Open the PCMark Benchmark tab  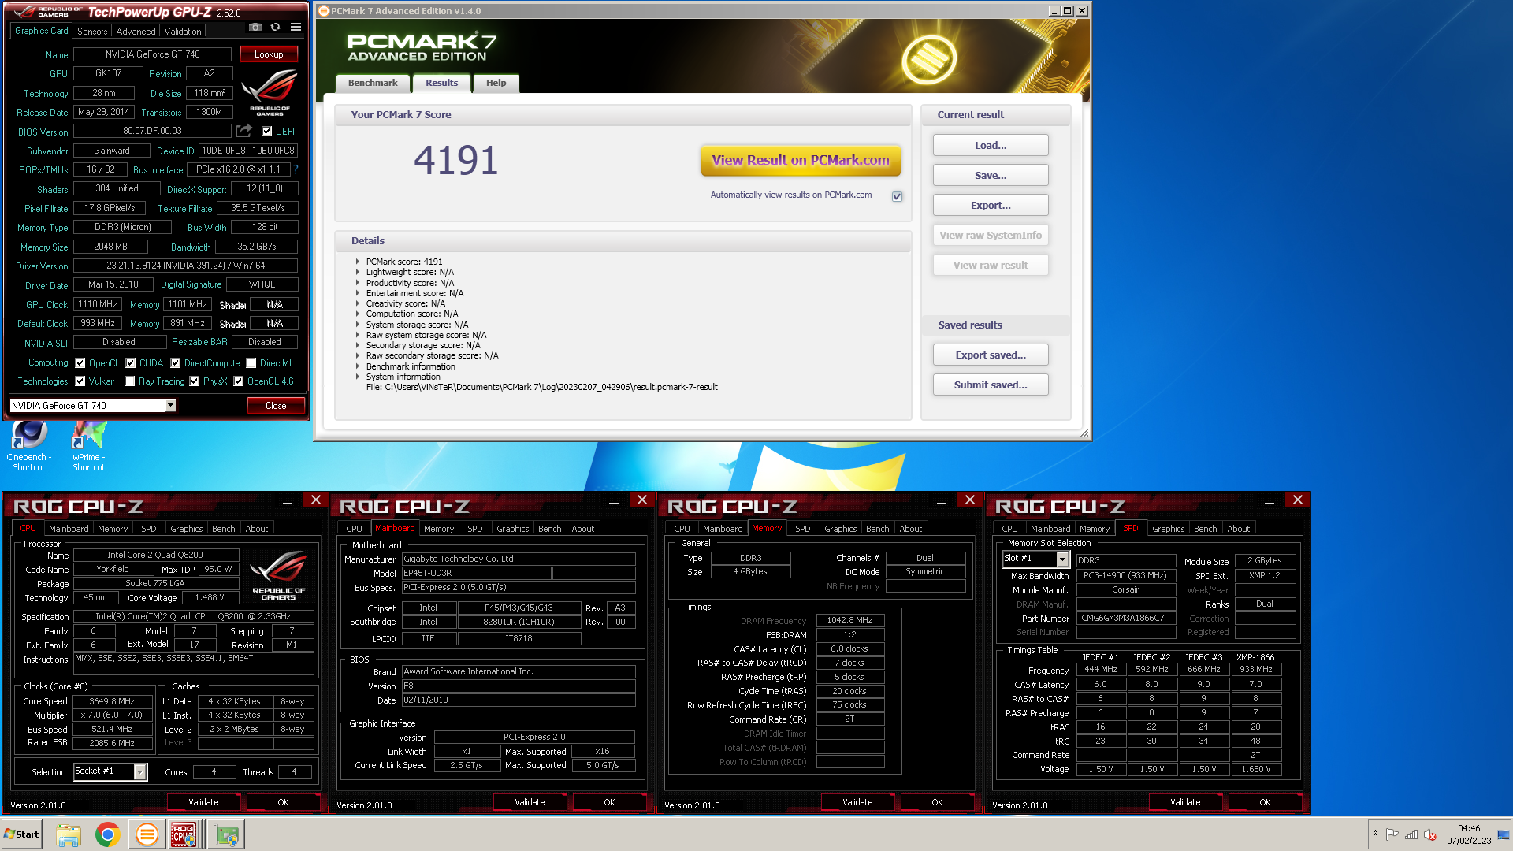click(373, 83)
